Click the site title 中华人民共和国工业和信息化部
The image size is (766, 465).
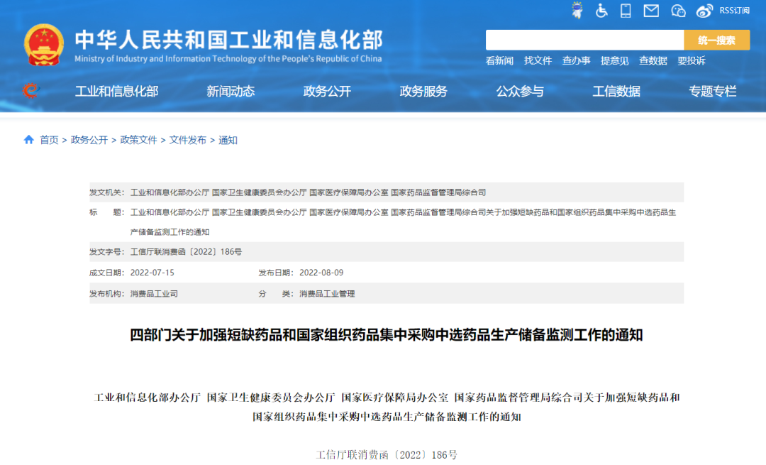click(x=228, y=40)
